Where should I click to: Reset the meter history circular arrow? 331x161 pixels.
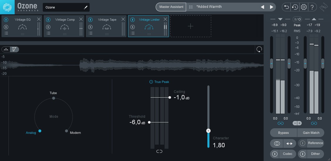[259, 49]
